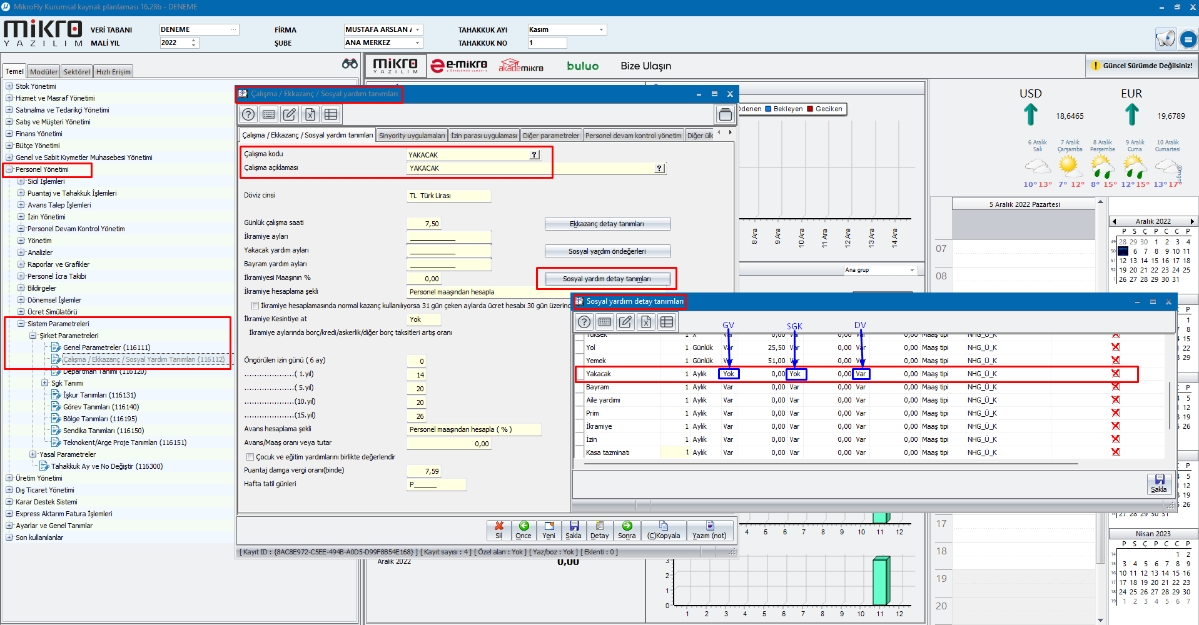Click blue menu icon at top right

pyautogui.click(x=1188, y=39)
